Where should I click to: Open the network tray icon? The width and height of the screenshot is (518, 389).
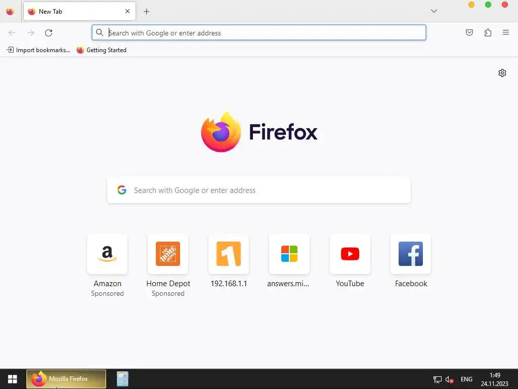(x=438, y=379)
